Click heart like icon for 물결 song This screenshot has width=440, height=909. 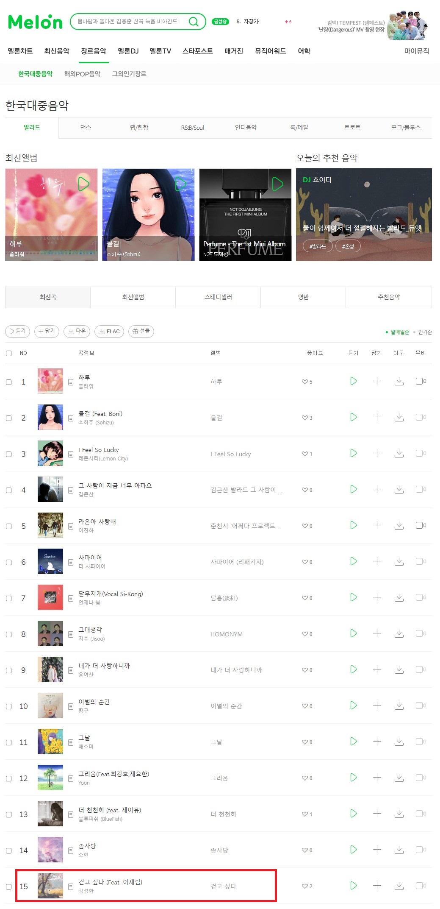[x=304, y=418]
